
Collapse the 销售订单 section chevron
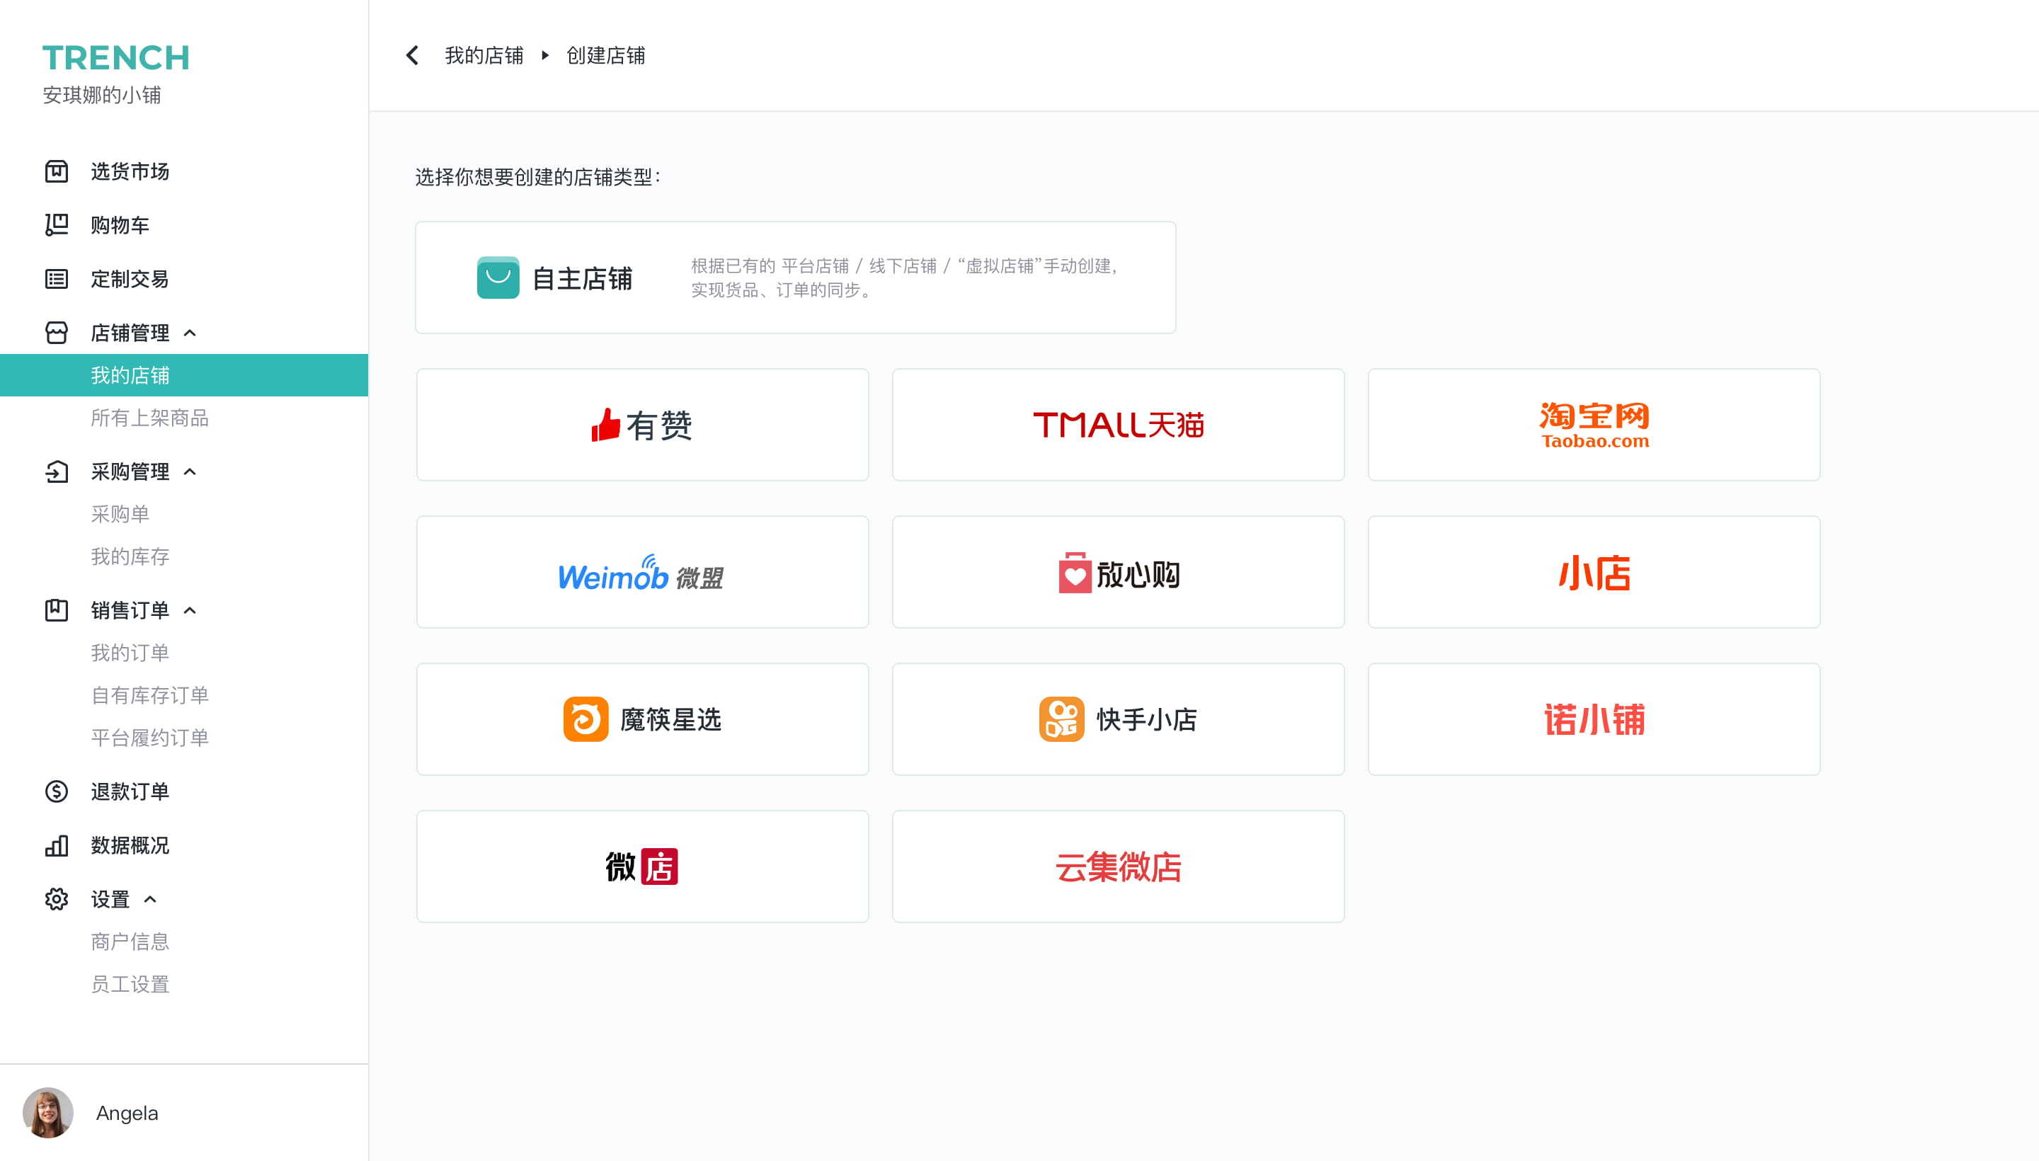[x=190, y=611]
